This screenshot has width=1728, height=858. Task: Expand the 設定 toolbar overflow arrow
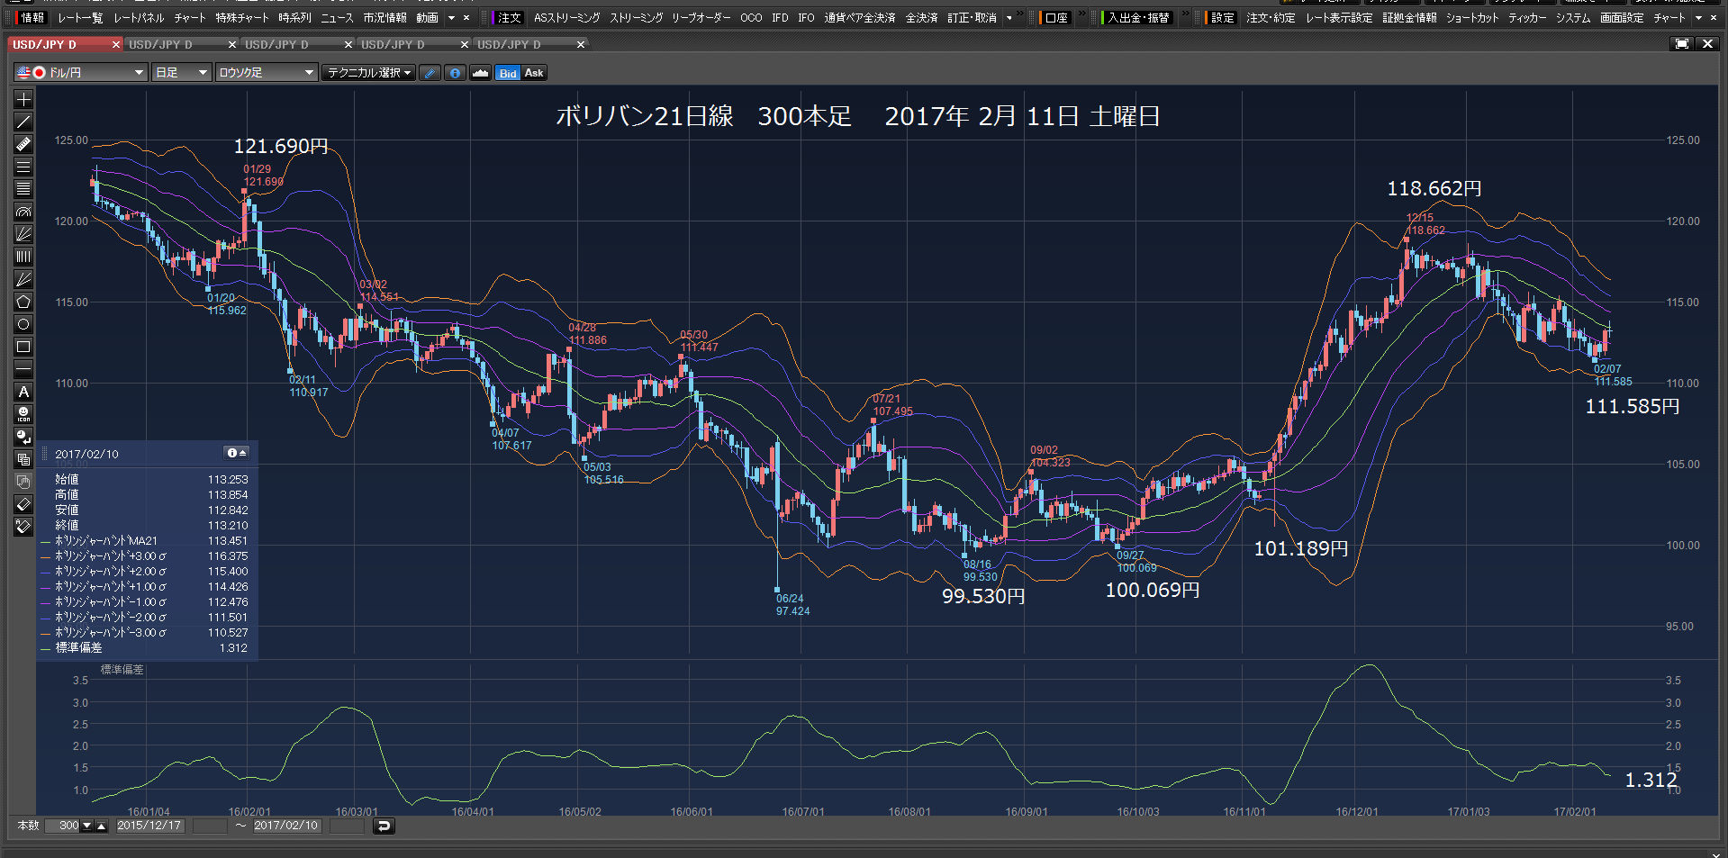1698,18
